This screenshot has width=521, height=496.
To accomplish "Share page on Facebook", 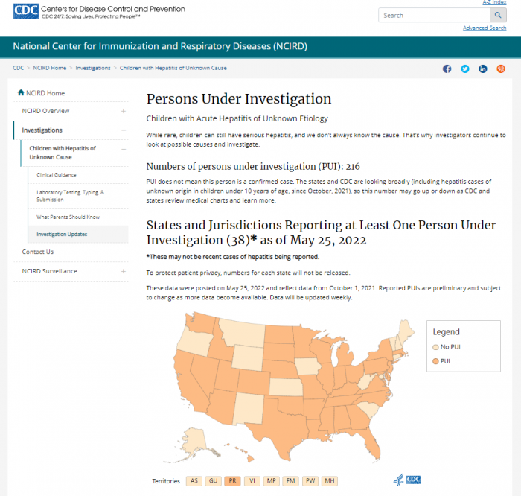I will [447, 69].
